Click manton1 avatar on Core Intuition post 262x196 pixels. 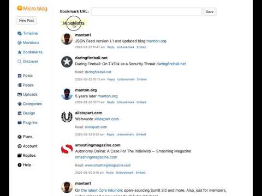point(67,187)
